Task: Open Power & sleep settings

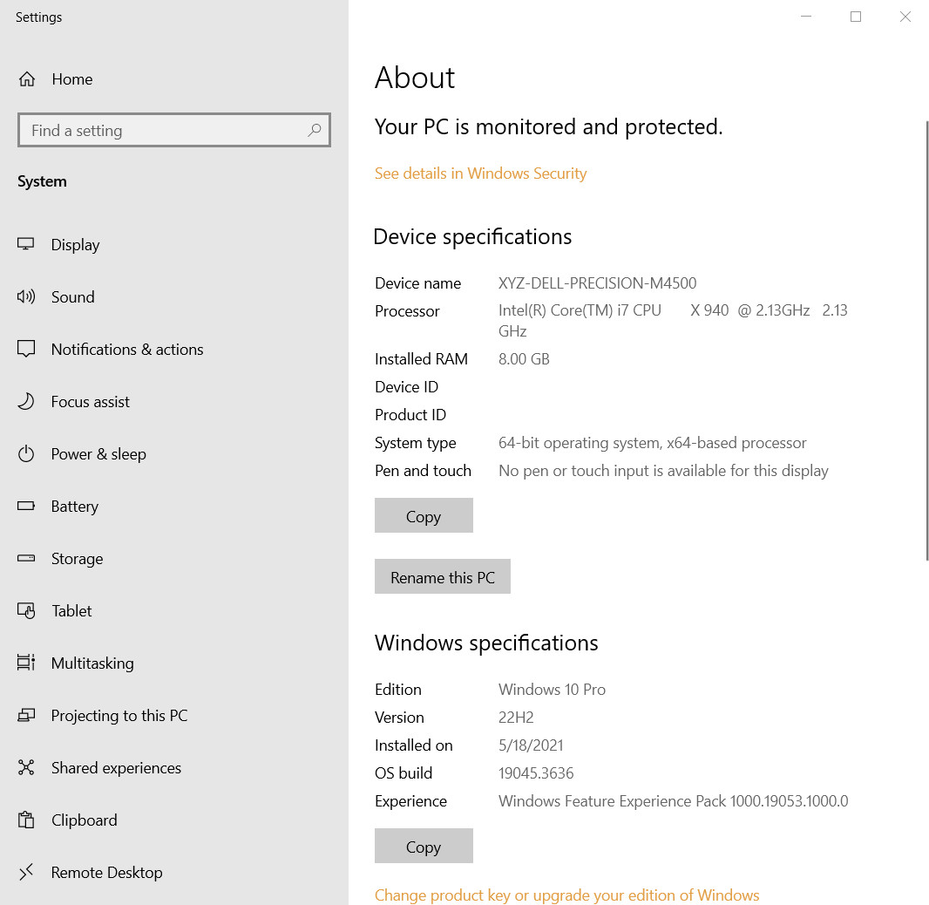Action: 98,454
